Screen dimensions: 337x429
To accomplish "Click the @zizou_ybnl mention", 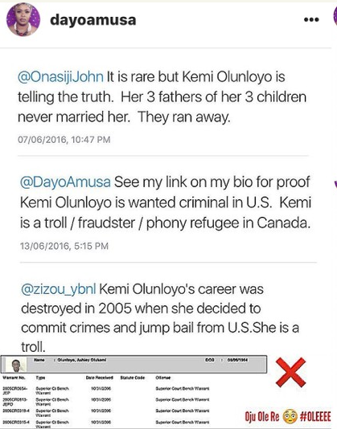I will click(x=59, y=289).
